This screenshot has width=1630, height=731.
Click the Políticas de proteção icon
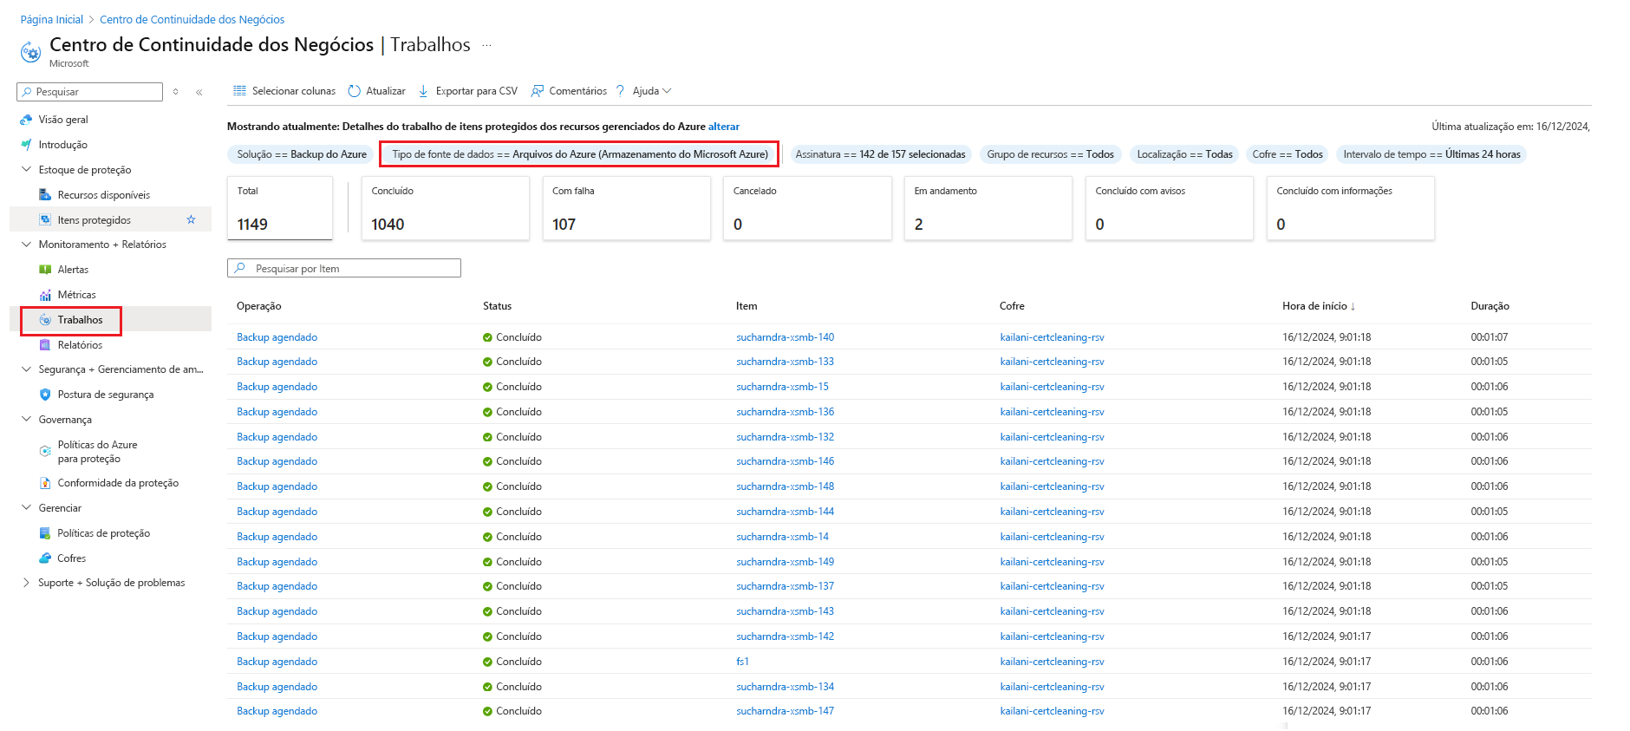click(x=45, y=533)
